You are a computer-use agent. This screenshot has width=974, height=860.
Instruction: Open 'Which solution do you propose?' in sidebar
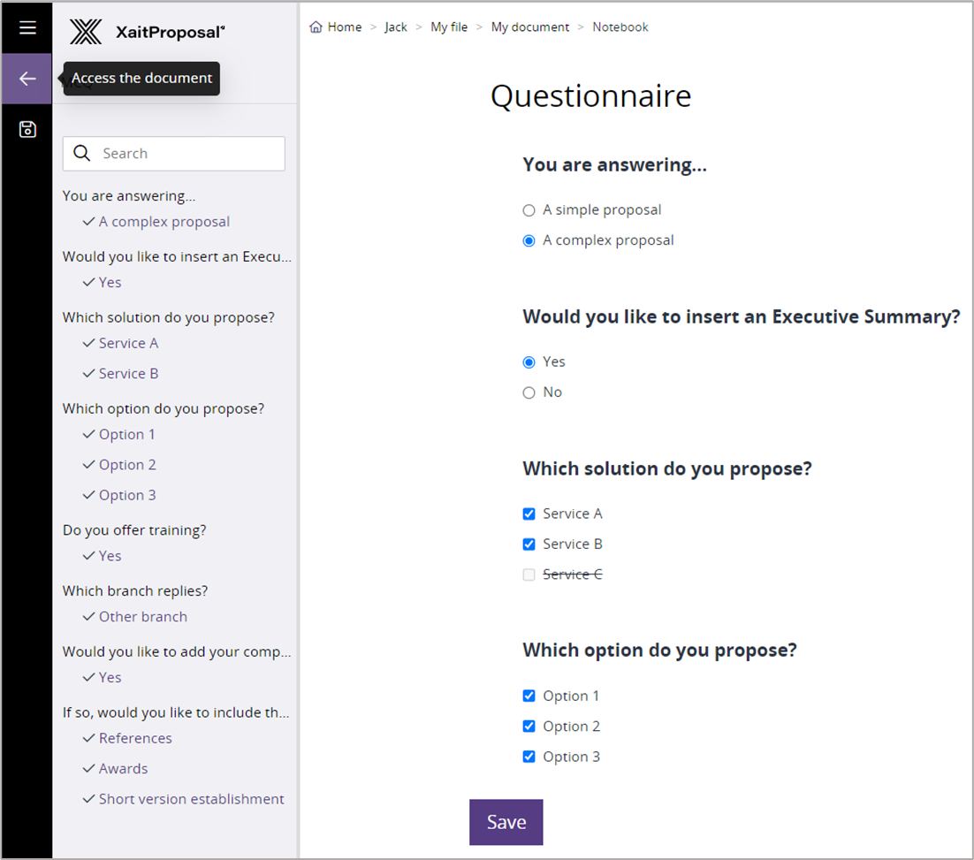coord(168,317)
